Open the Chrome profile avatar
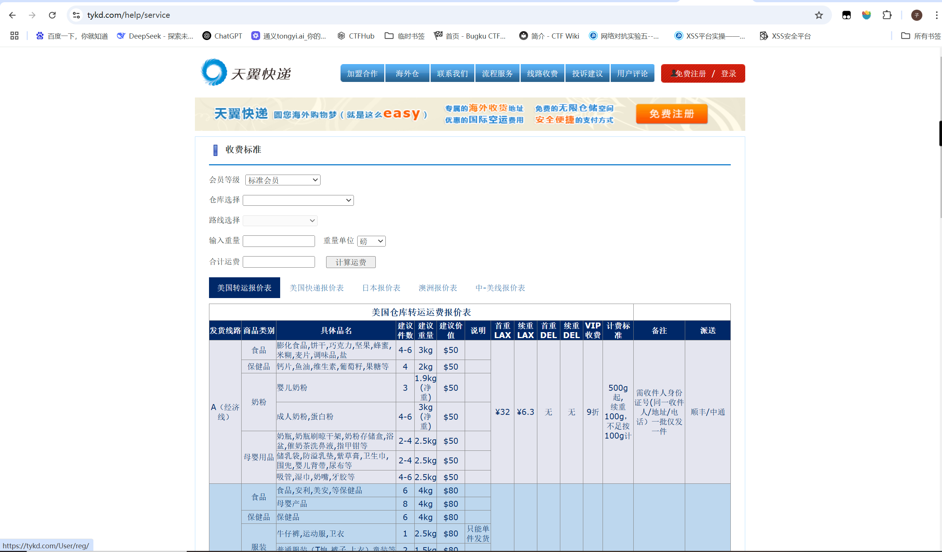The image size is (942, 552). (x=916, y=15)
